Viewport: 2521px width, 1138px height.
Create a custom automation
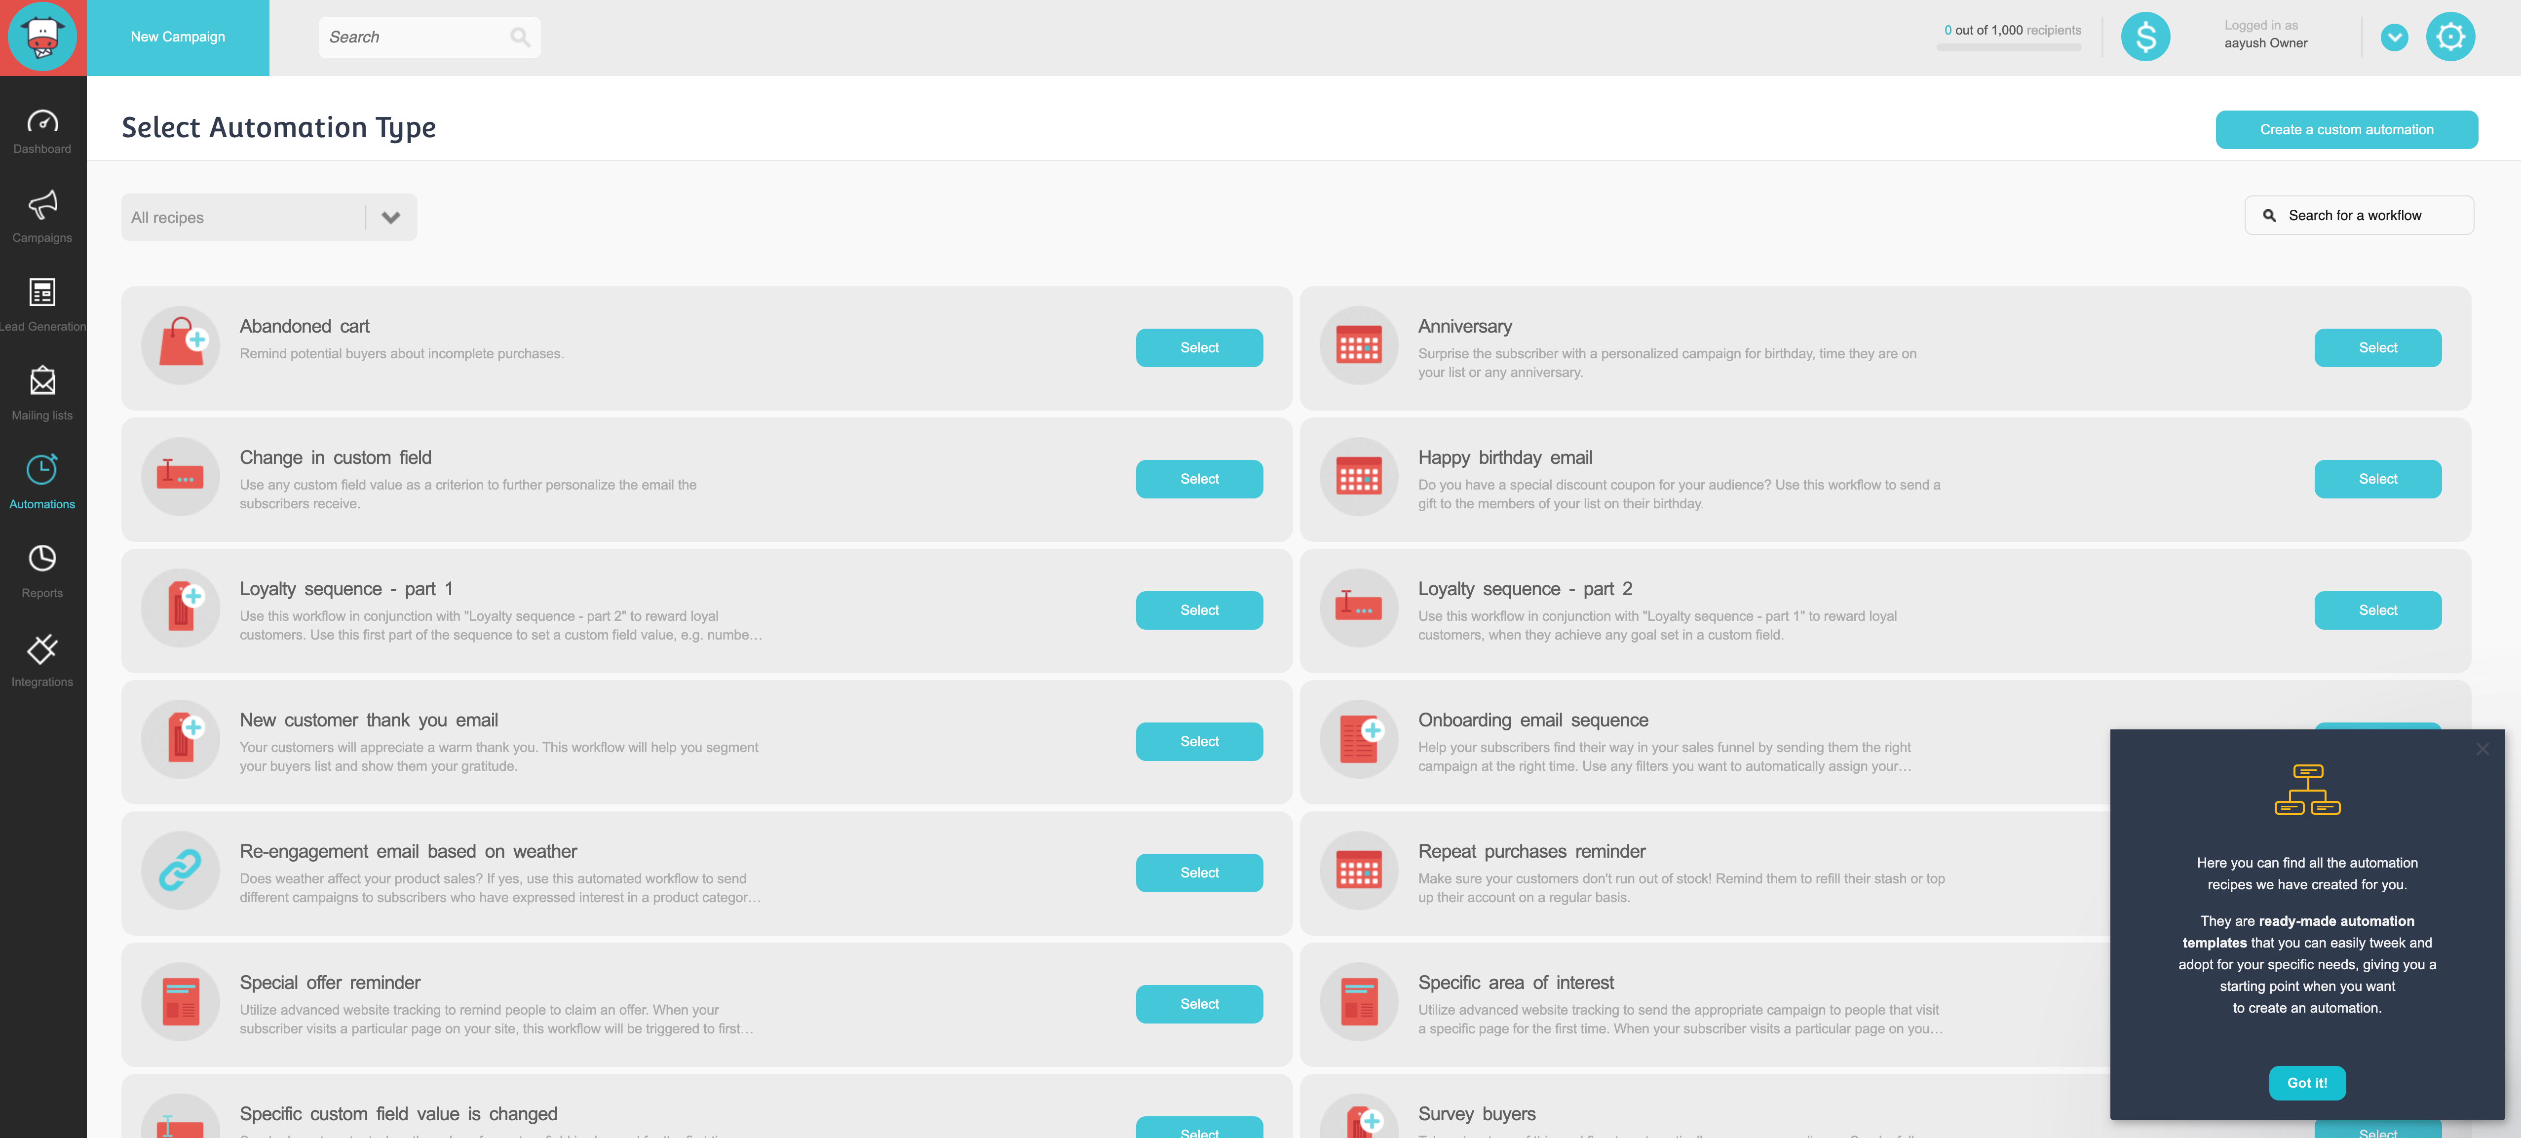(2346, 129)
